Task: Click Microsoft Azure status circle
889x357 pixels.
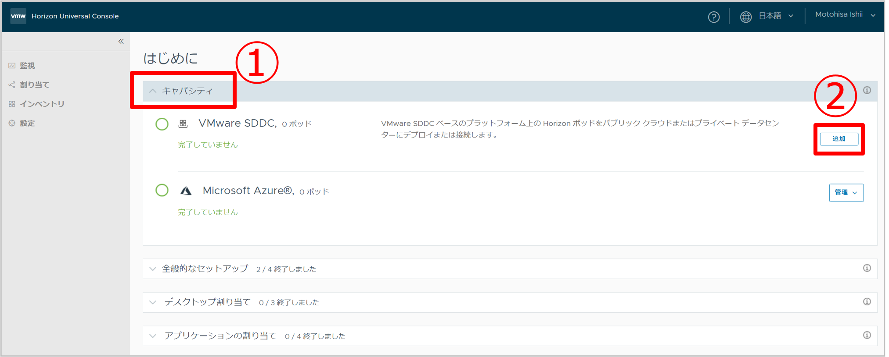Action: 162,190
